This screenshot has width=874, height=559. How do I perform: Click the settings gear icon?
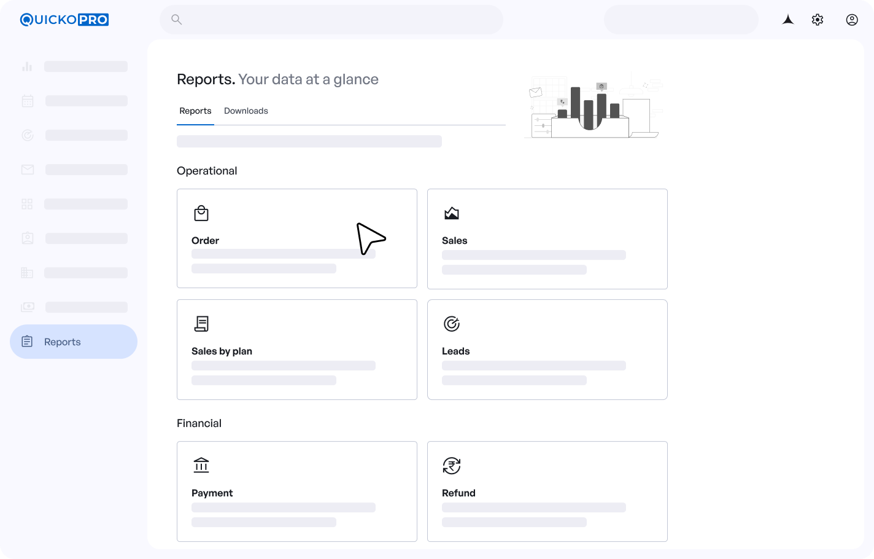(817, 20)
